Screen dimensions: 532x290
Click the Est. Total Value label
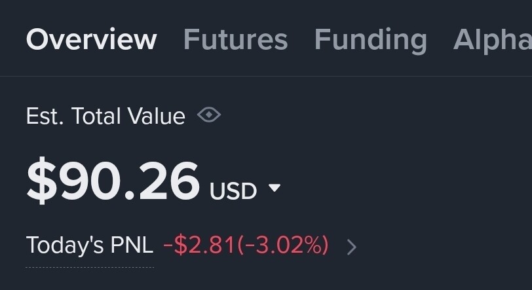[105, 117]
